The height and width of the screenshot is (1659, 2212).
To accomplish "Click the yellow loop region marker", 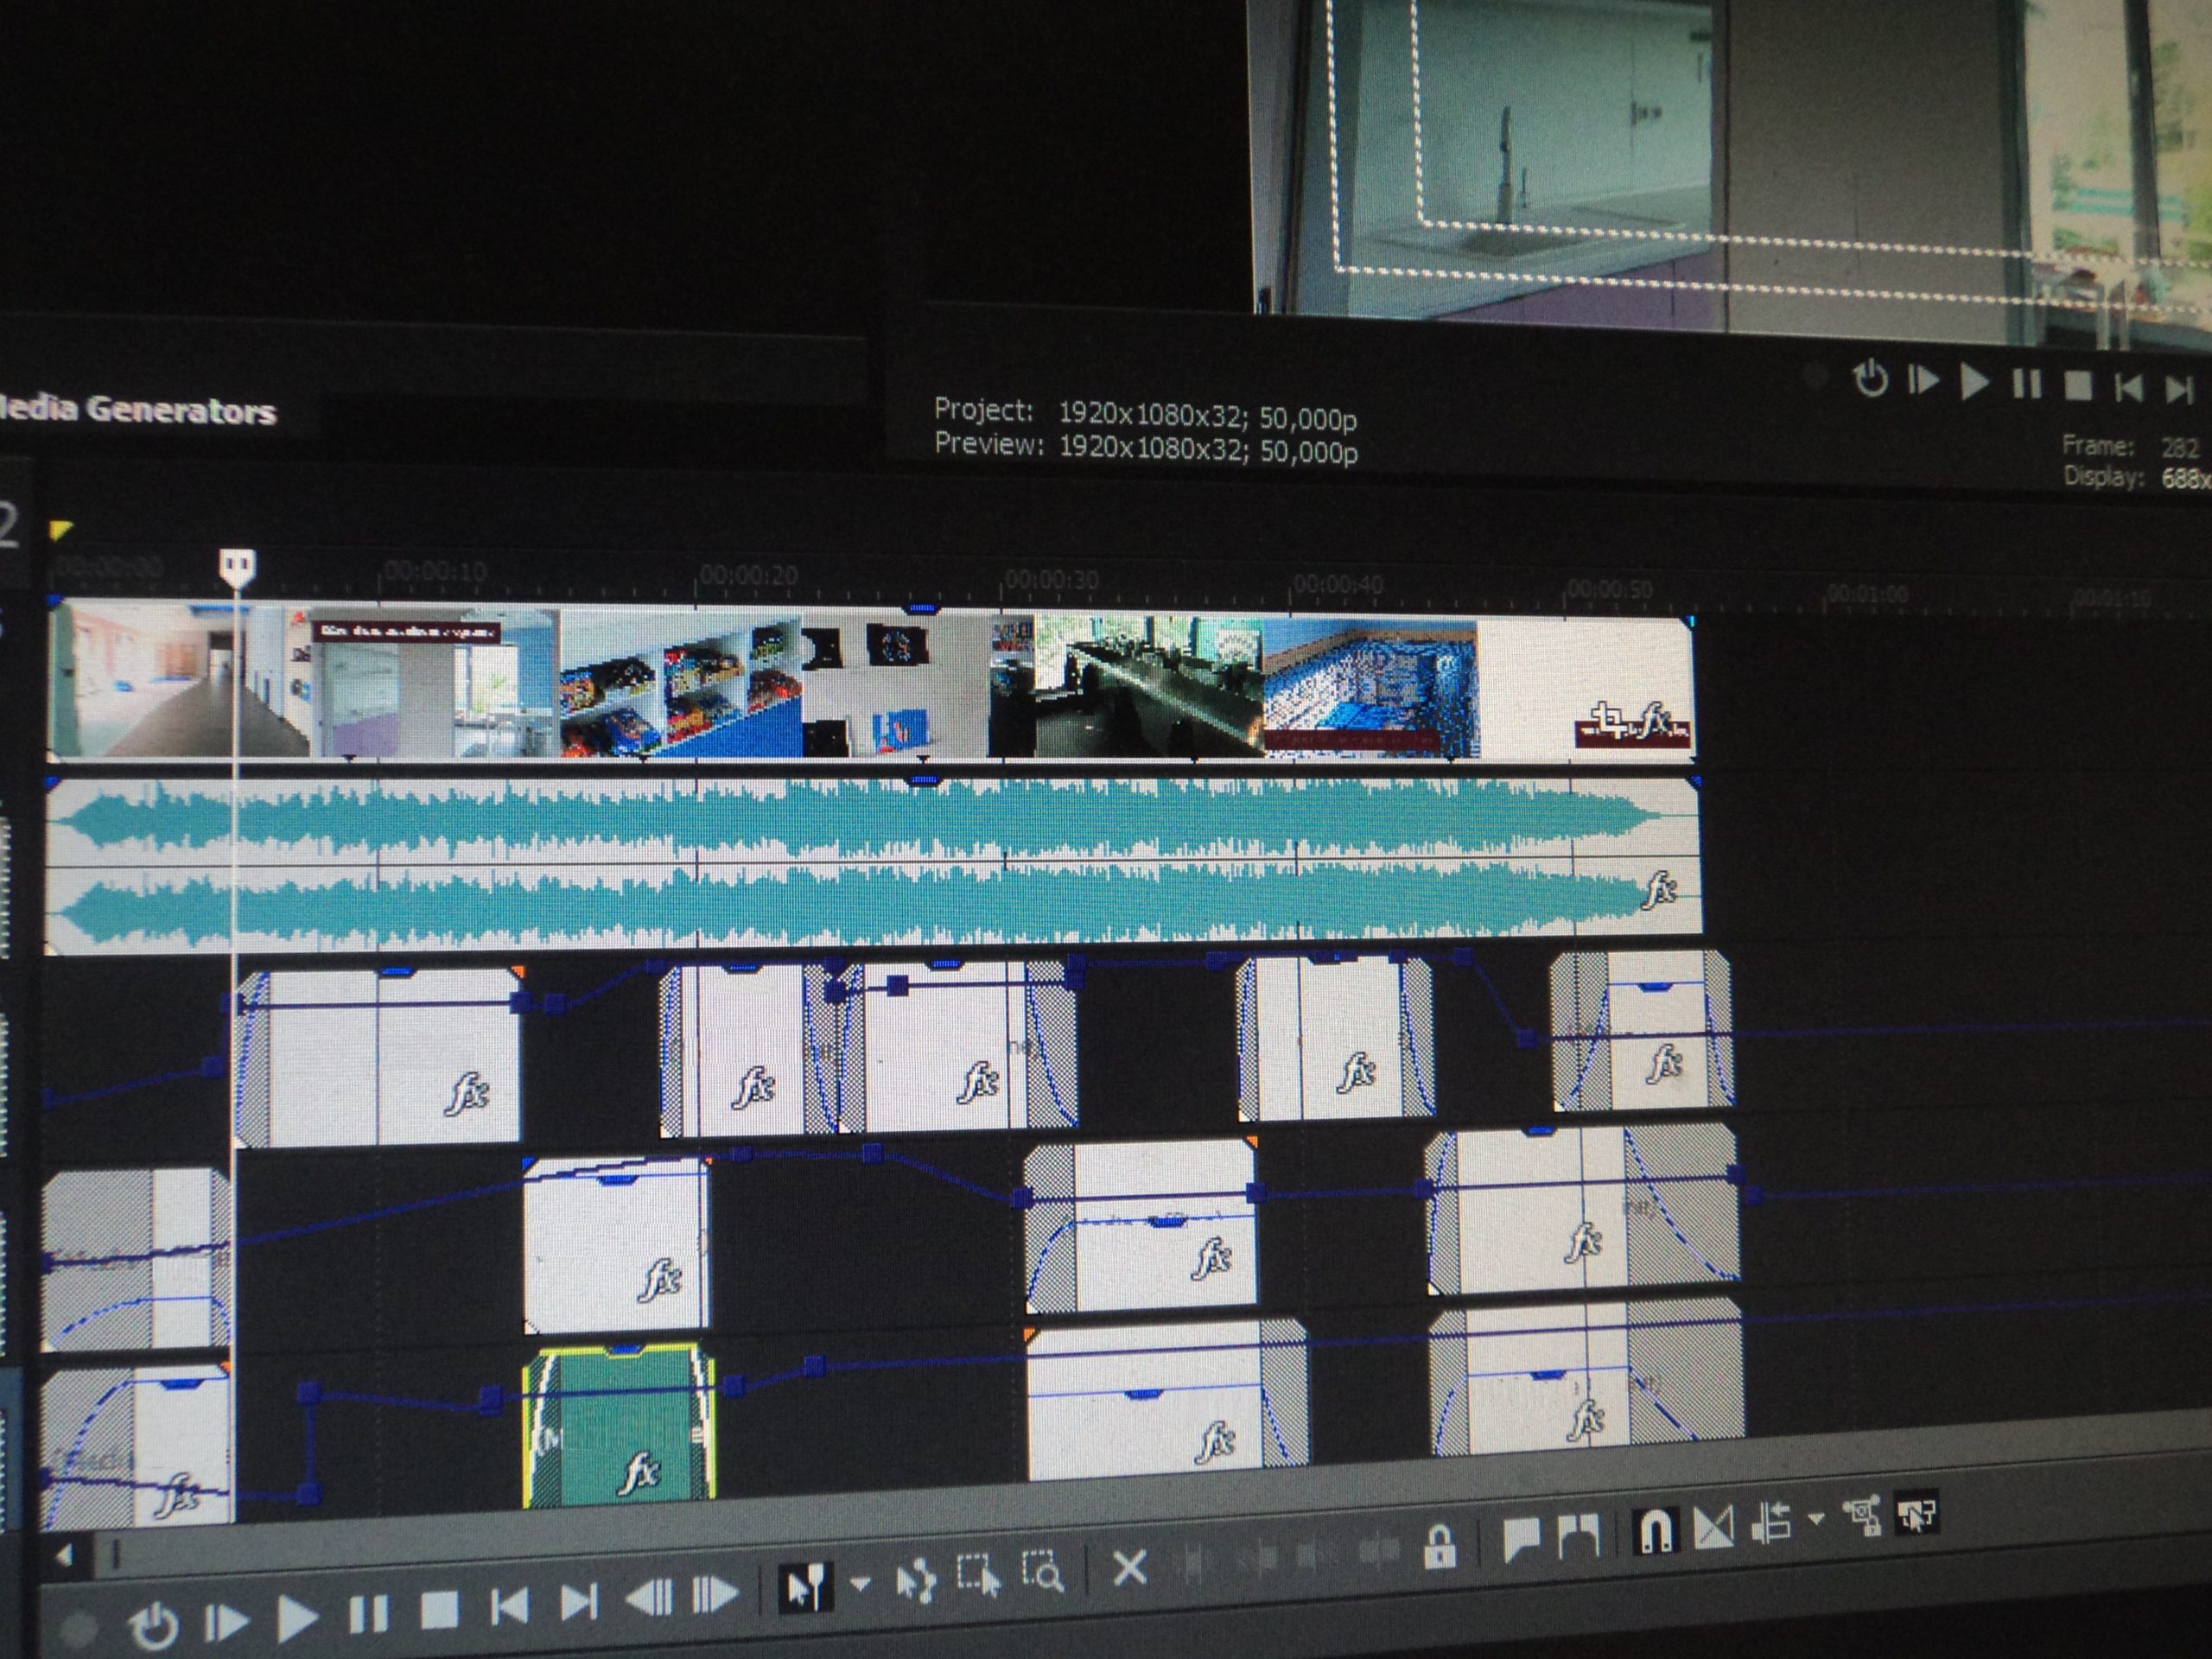I will (61, 528).
